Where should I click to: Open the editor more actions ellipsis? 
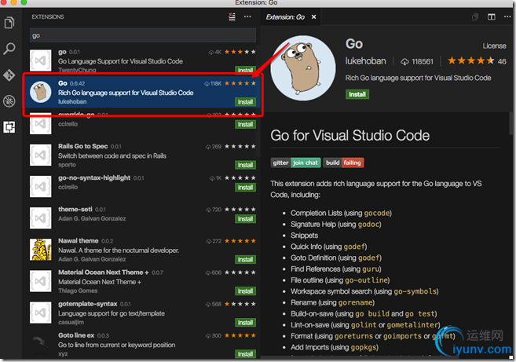pos(507,16)
